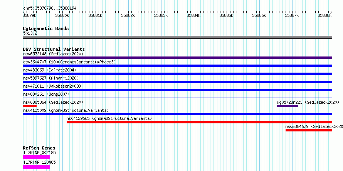Click the 35887k ruler position
Screen dimensions: 343x171
(292, 15)
